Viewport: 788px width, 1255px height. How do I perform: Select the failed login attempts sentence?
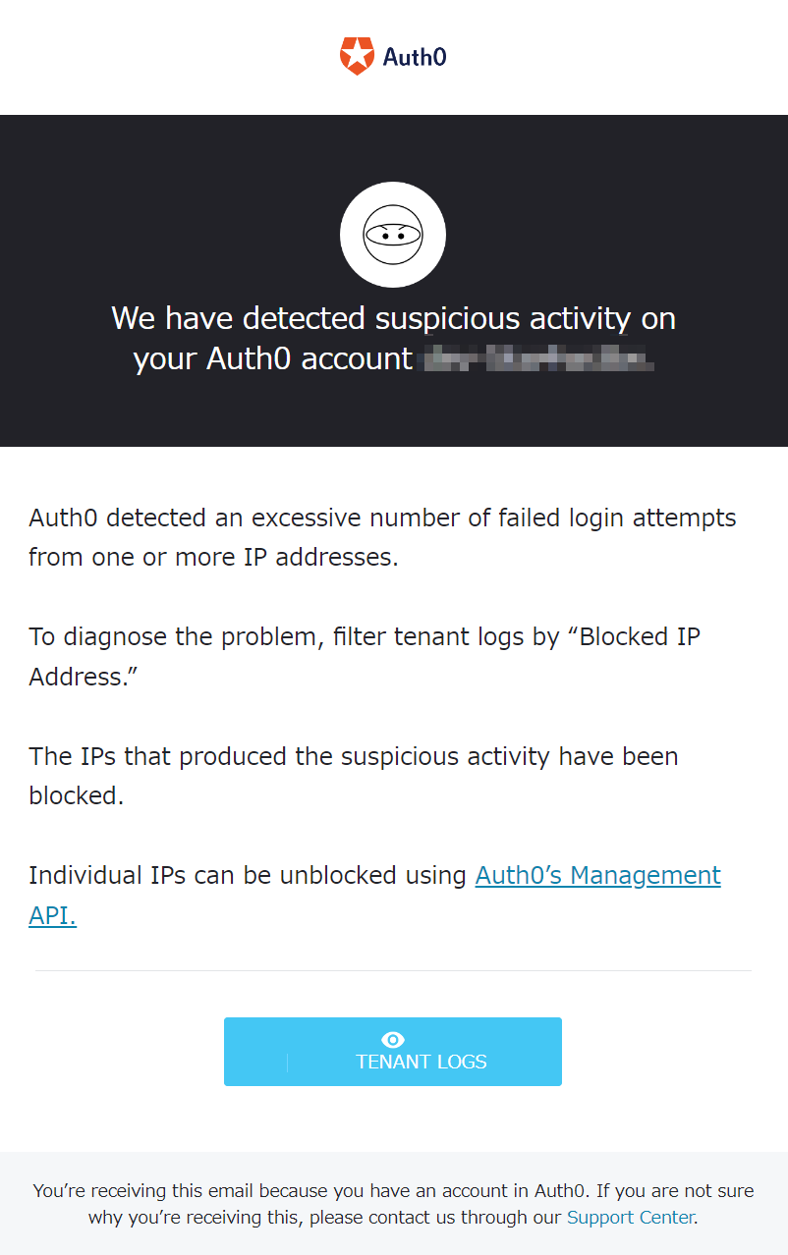(383, 536)
